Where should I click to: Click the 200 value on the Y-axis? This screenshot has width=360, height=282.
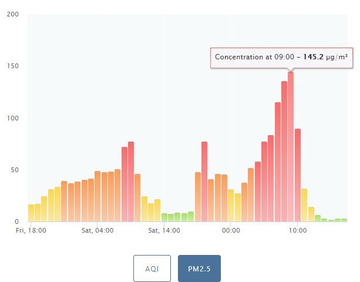(13, 14)
